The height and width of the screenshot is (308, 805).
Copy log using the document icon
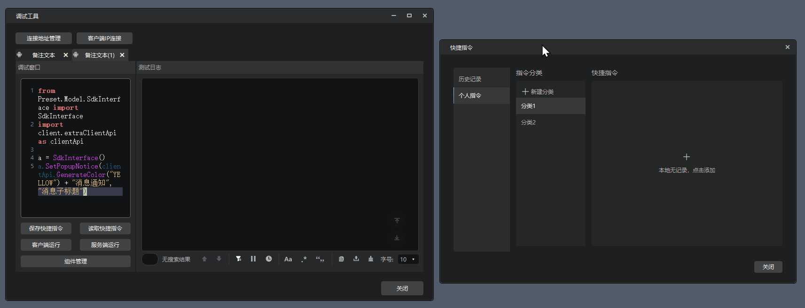pyautogui.click(x=342, y=259)
